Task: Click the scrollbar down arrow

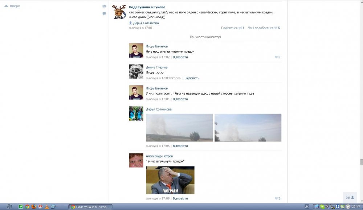Action: point(362,201)
